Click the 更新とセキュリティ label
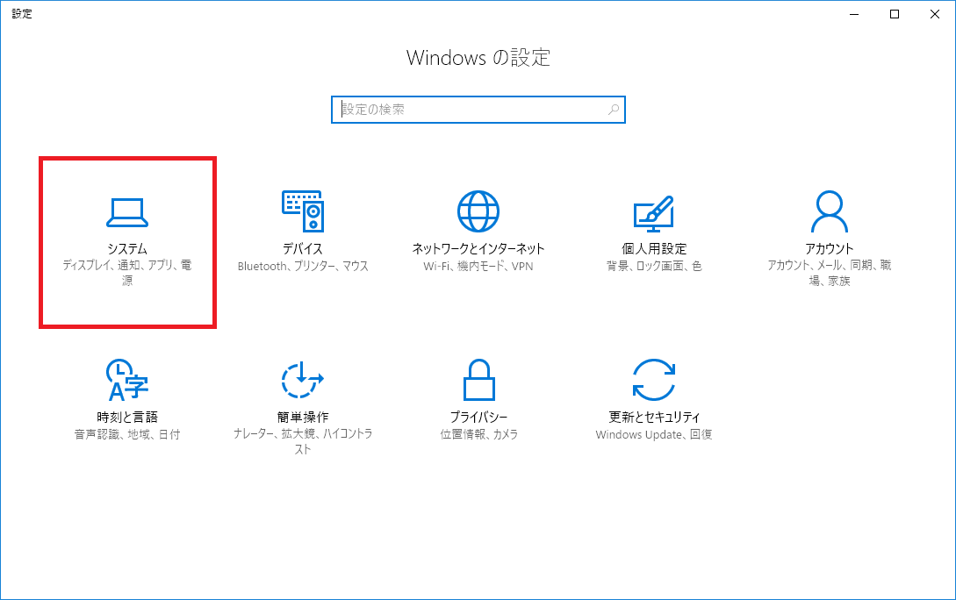Viewport: 956px width, 600px height. (654, 417)
